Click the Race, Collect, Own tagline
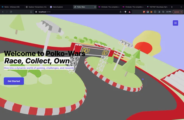Image resolution: width=184 pixels, height=120 pixels. (x=37, y=61)
